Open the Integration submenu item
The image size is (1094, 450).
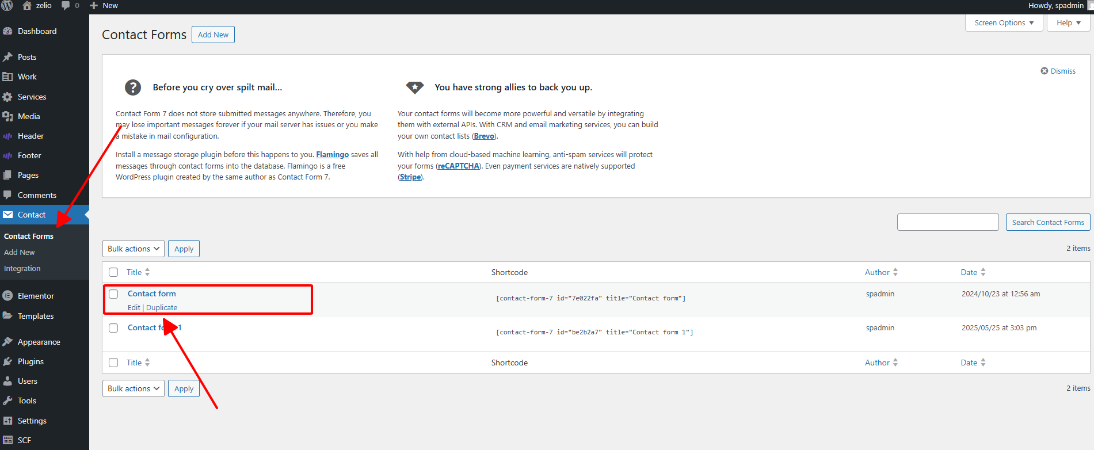pyautogui.click(x=22, y=268)
